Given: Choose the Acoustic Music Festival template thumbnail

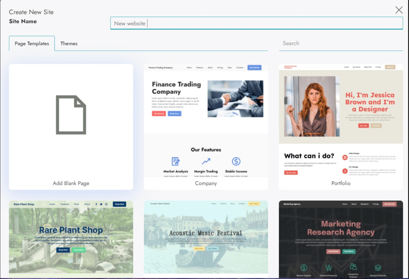Looking at the screenshot, I should (206, 237).
